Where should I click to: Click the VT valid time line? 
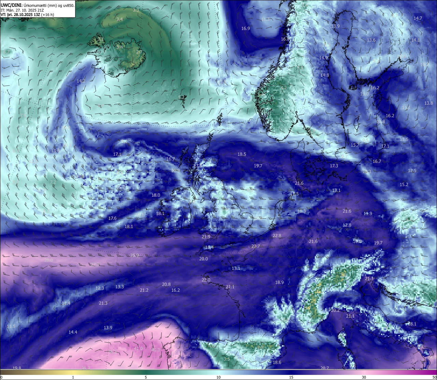(27, 15)
